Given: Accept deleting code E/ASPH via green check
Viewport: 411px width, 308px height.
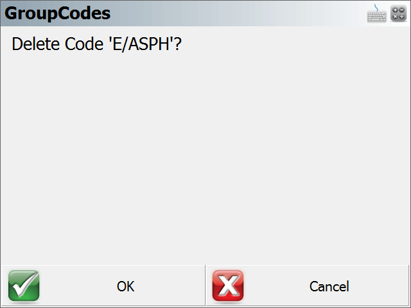Looking at the screenshot, I should [x=24, y=286].
